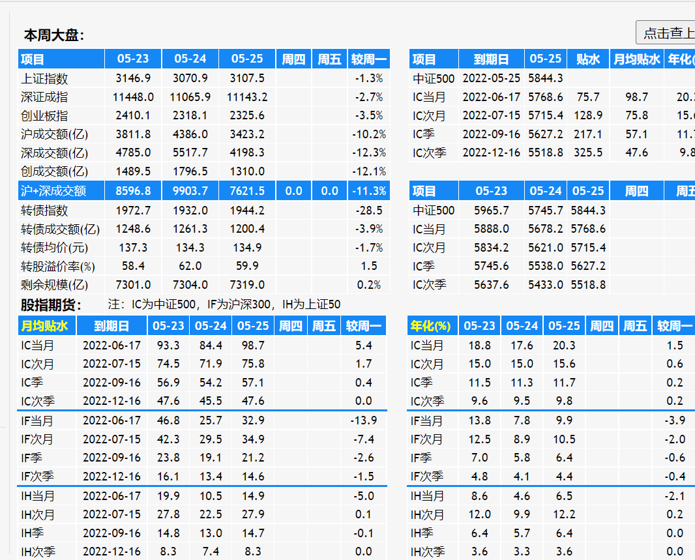Click the 本周大盘 section heading
Image resolution: width=695 pixels, height=560 pixels.
(x=54, y=35)
